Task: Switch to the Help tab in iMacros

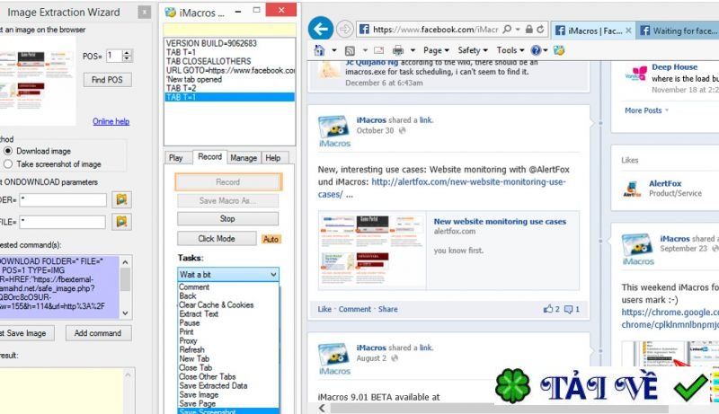Action: (273, 158)
